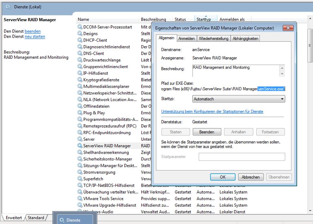Click the 'neu starten' service link

[35, 36]
